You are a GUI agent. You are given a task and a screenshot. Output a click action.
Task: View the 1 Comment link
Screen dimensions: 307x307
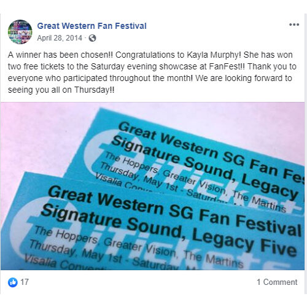pos(277,282)
